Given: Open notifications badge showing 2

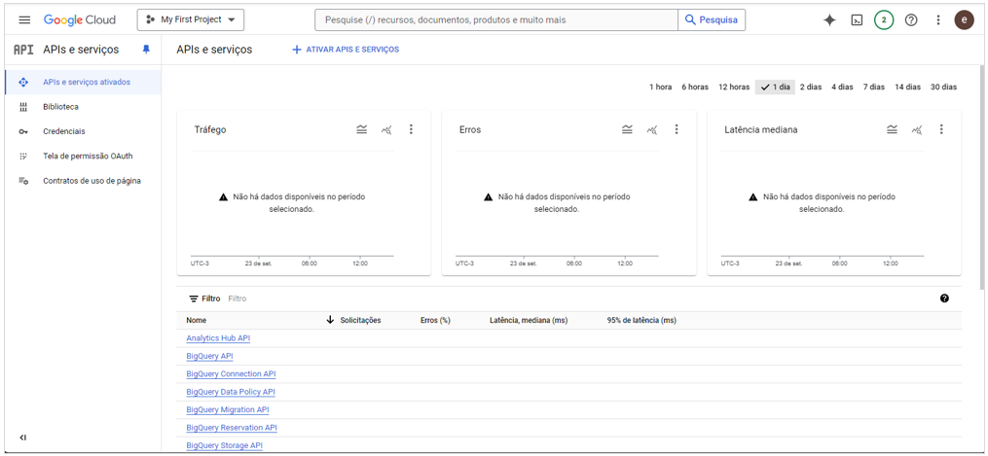Looking at the screenshot, I should 883,19.
